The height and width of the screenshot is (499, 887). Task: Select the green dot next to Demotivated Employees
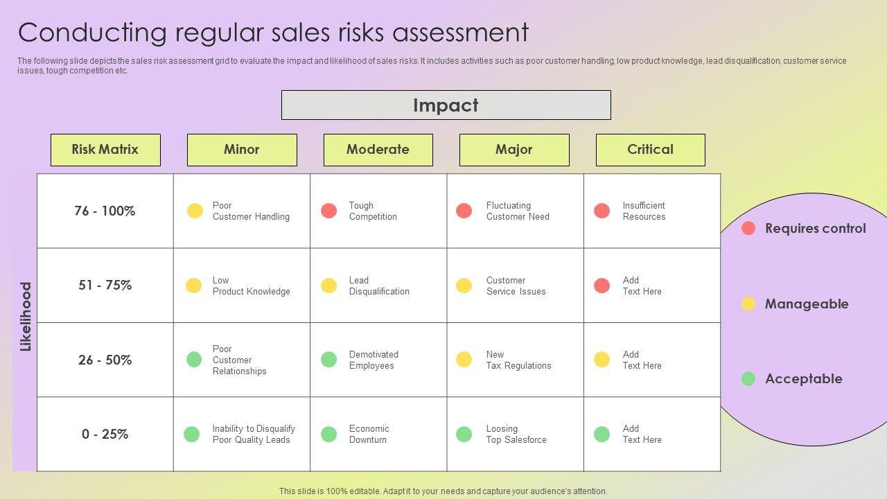[329, 360]
